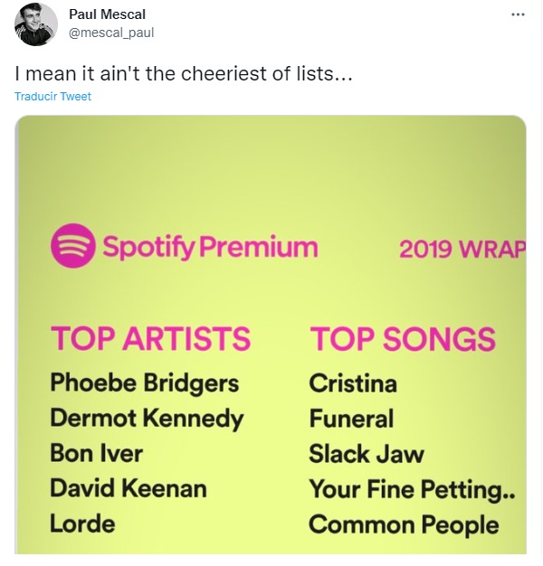
Task: Open the tweet's three-dot more options menu
Action: tap(518, 14)
